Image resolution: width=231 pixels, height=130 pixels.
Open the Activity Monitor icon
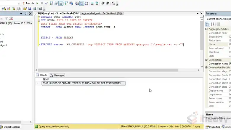pyautogui.click(x=40, y=9)
